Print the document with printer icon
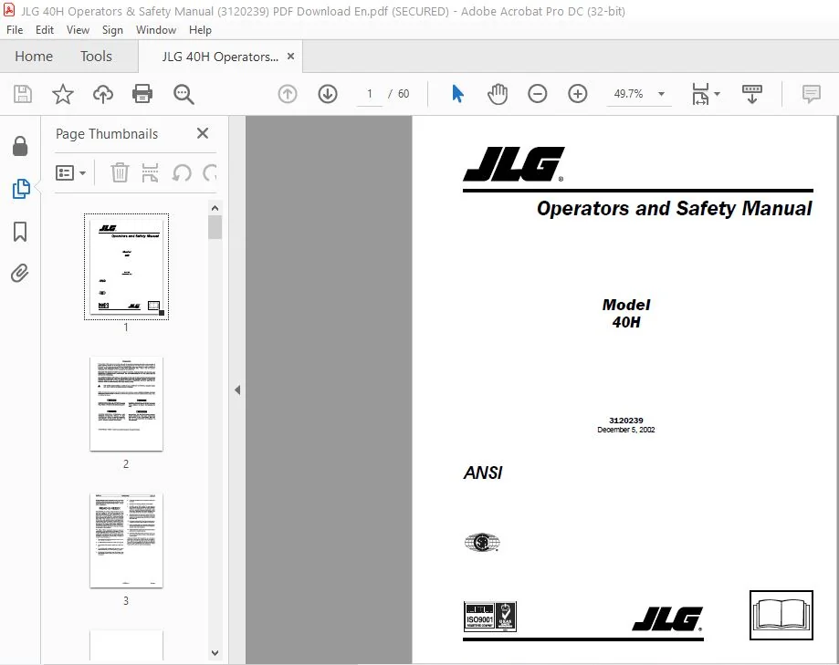Viewport: 839px width, 665px height. point(142,94)
